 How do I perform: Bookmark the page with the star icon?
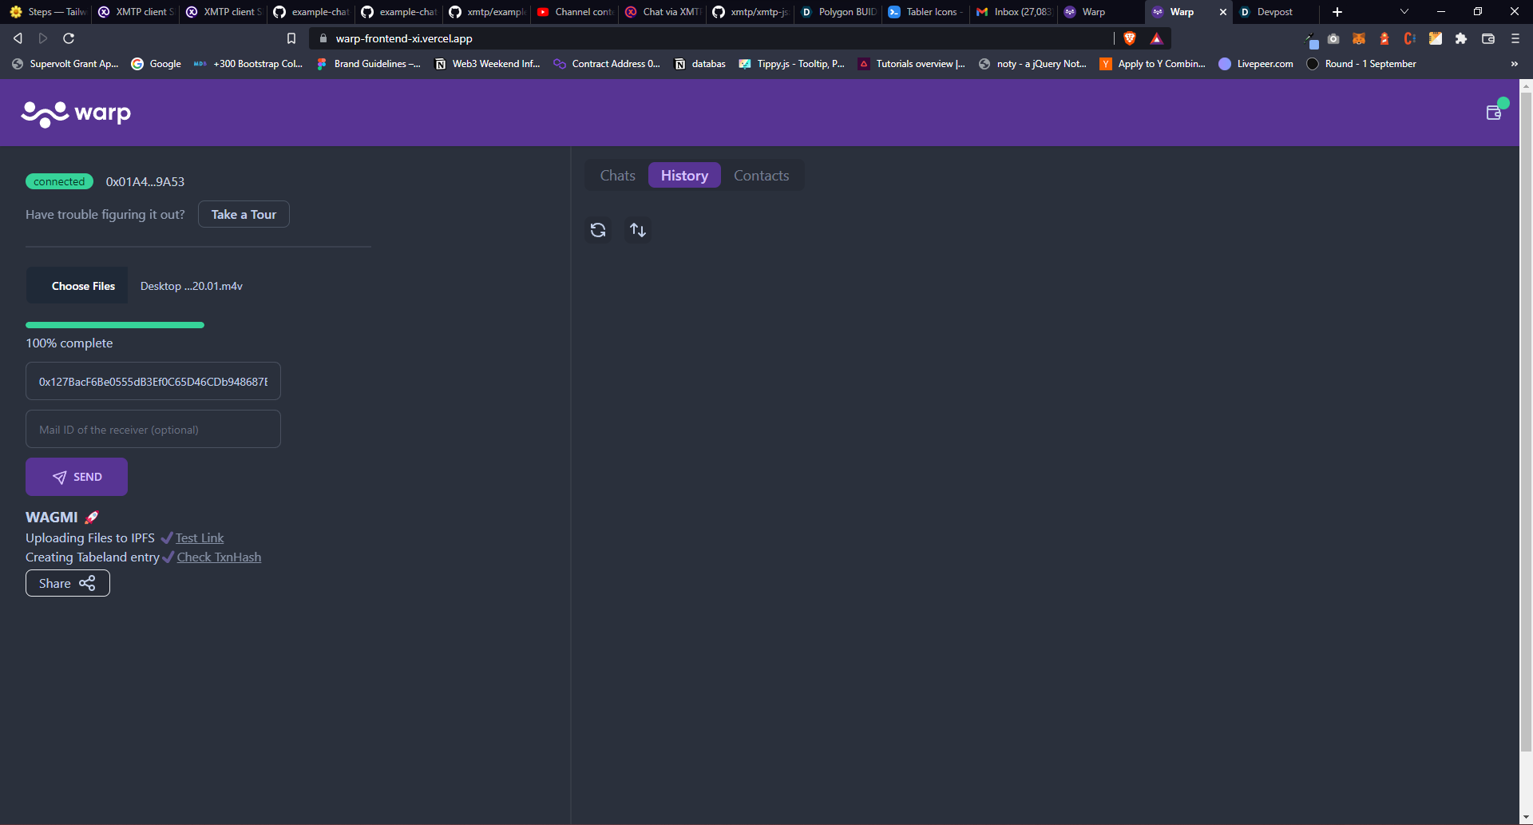point(291,38)
